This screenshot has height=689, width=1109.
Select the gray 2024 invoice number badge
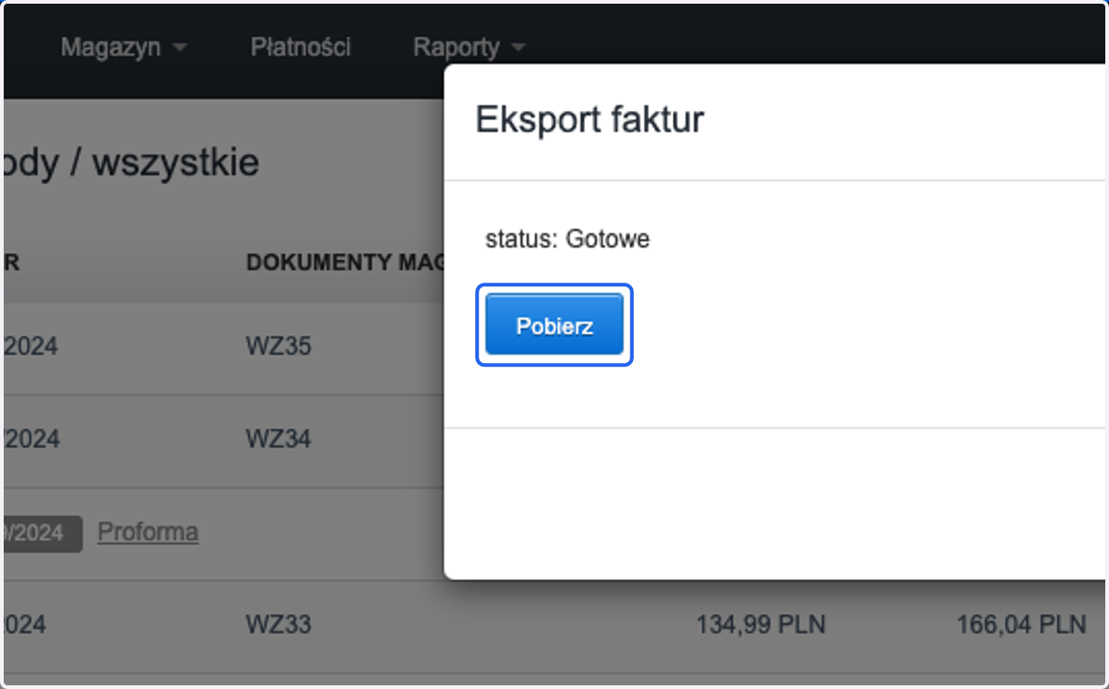(42, 533)
